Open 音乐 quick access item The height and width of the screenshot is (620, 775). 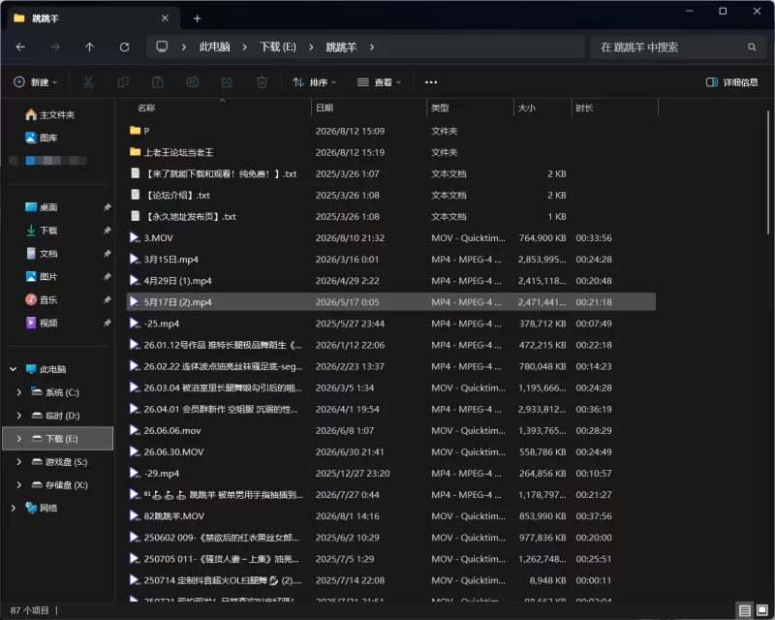[41, 299]
